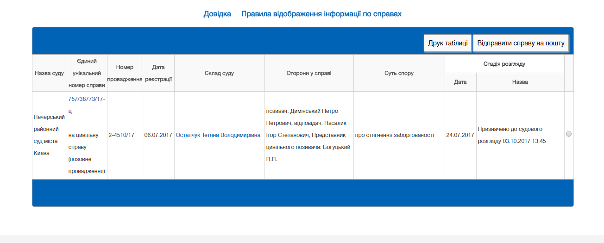Click the Стадія розгляду header

[x=504, y=64]
